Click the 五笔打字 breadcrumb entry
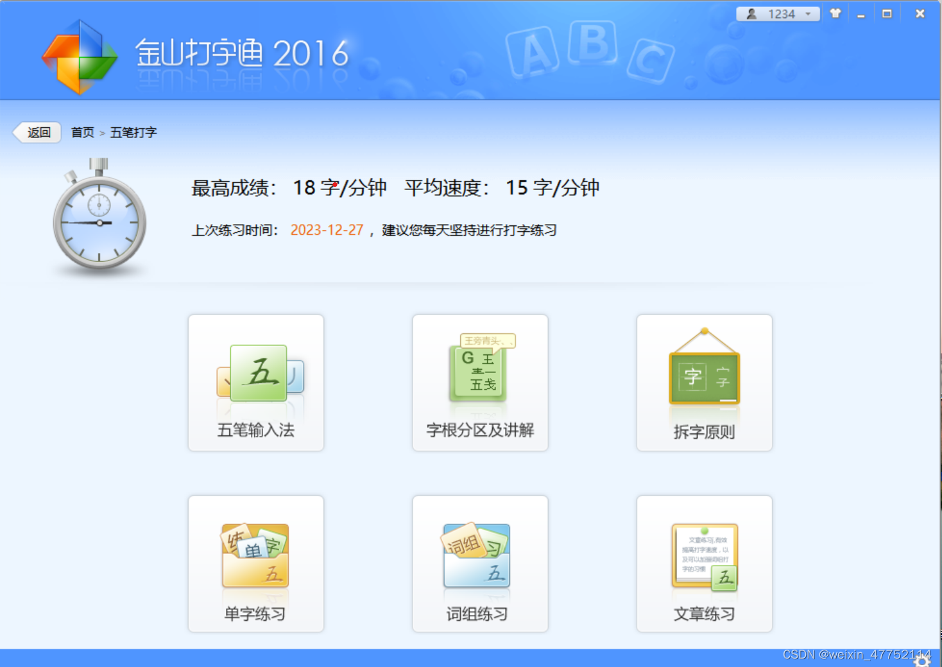The image size is (942, 667). click(133, 132)
